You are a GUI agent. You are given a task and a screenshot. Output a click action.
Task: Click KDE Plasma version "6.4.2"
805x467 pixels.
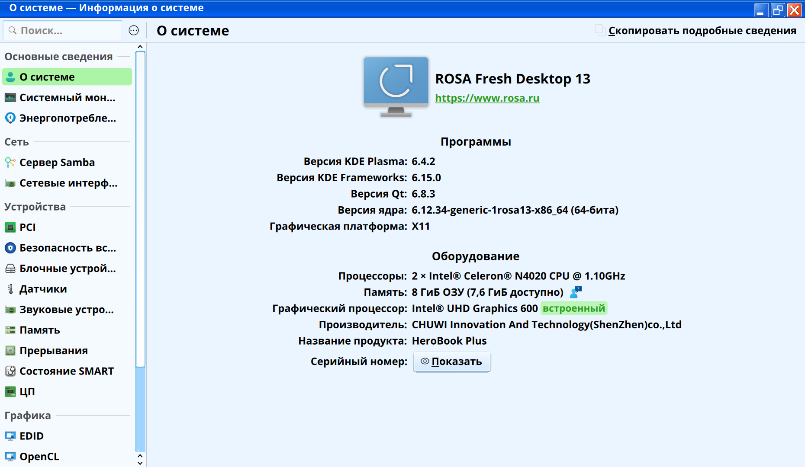click(423, 161)
